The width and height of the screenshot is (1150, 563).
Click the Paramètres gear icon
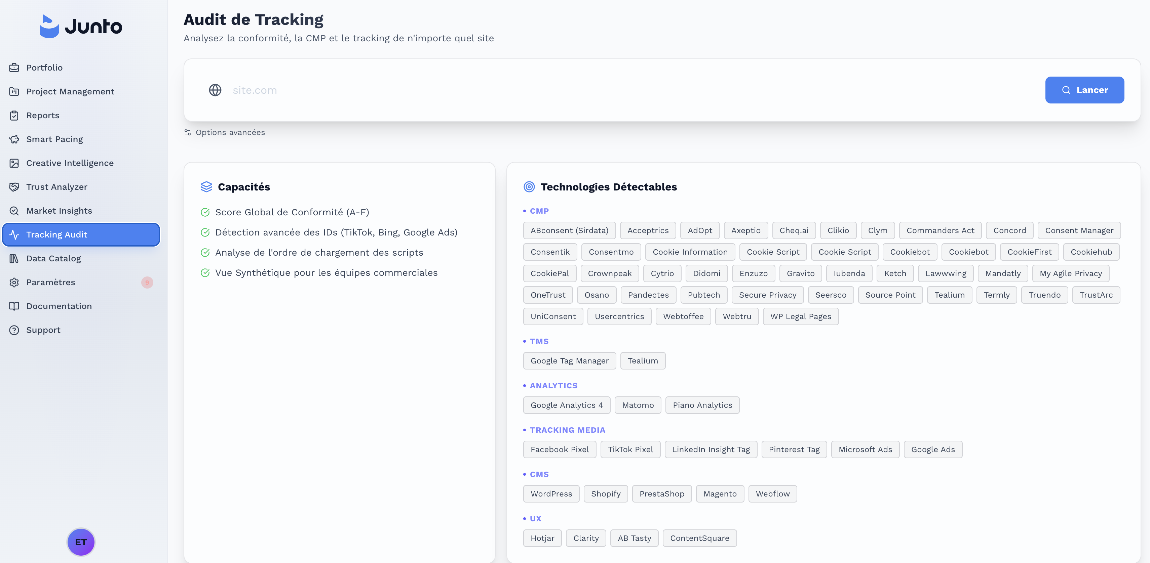(x=14, y=283)
